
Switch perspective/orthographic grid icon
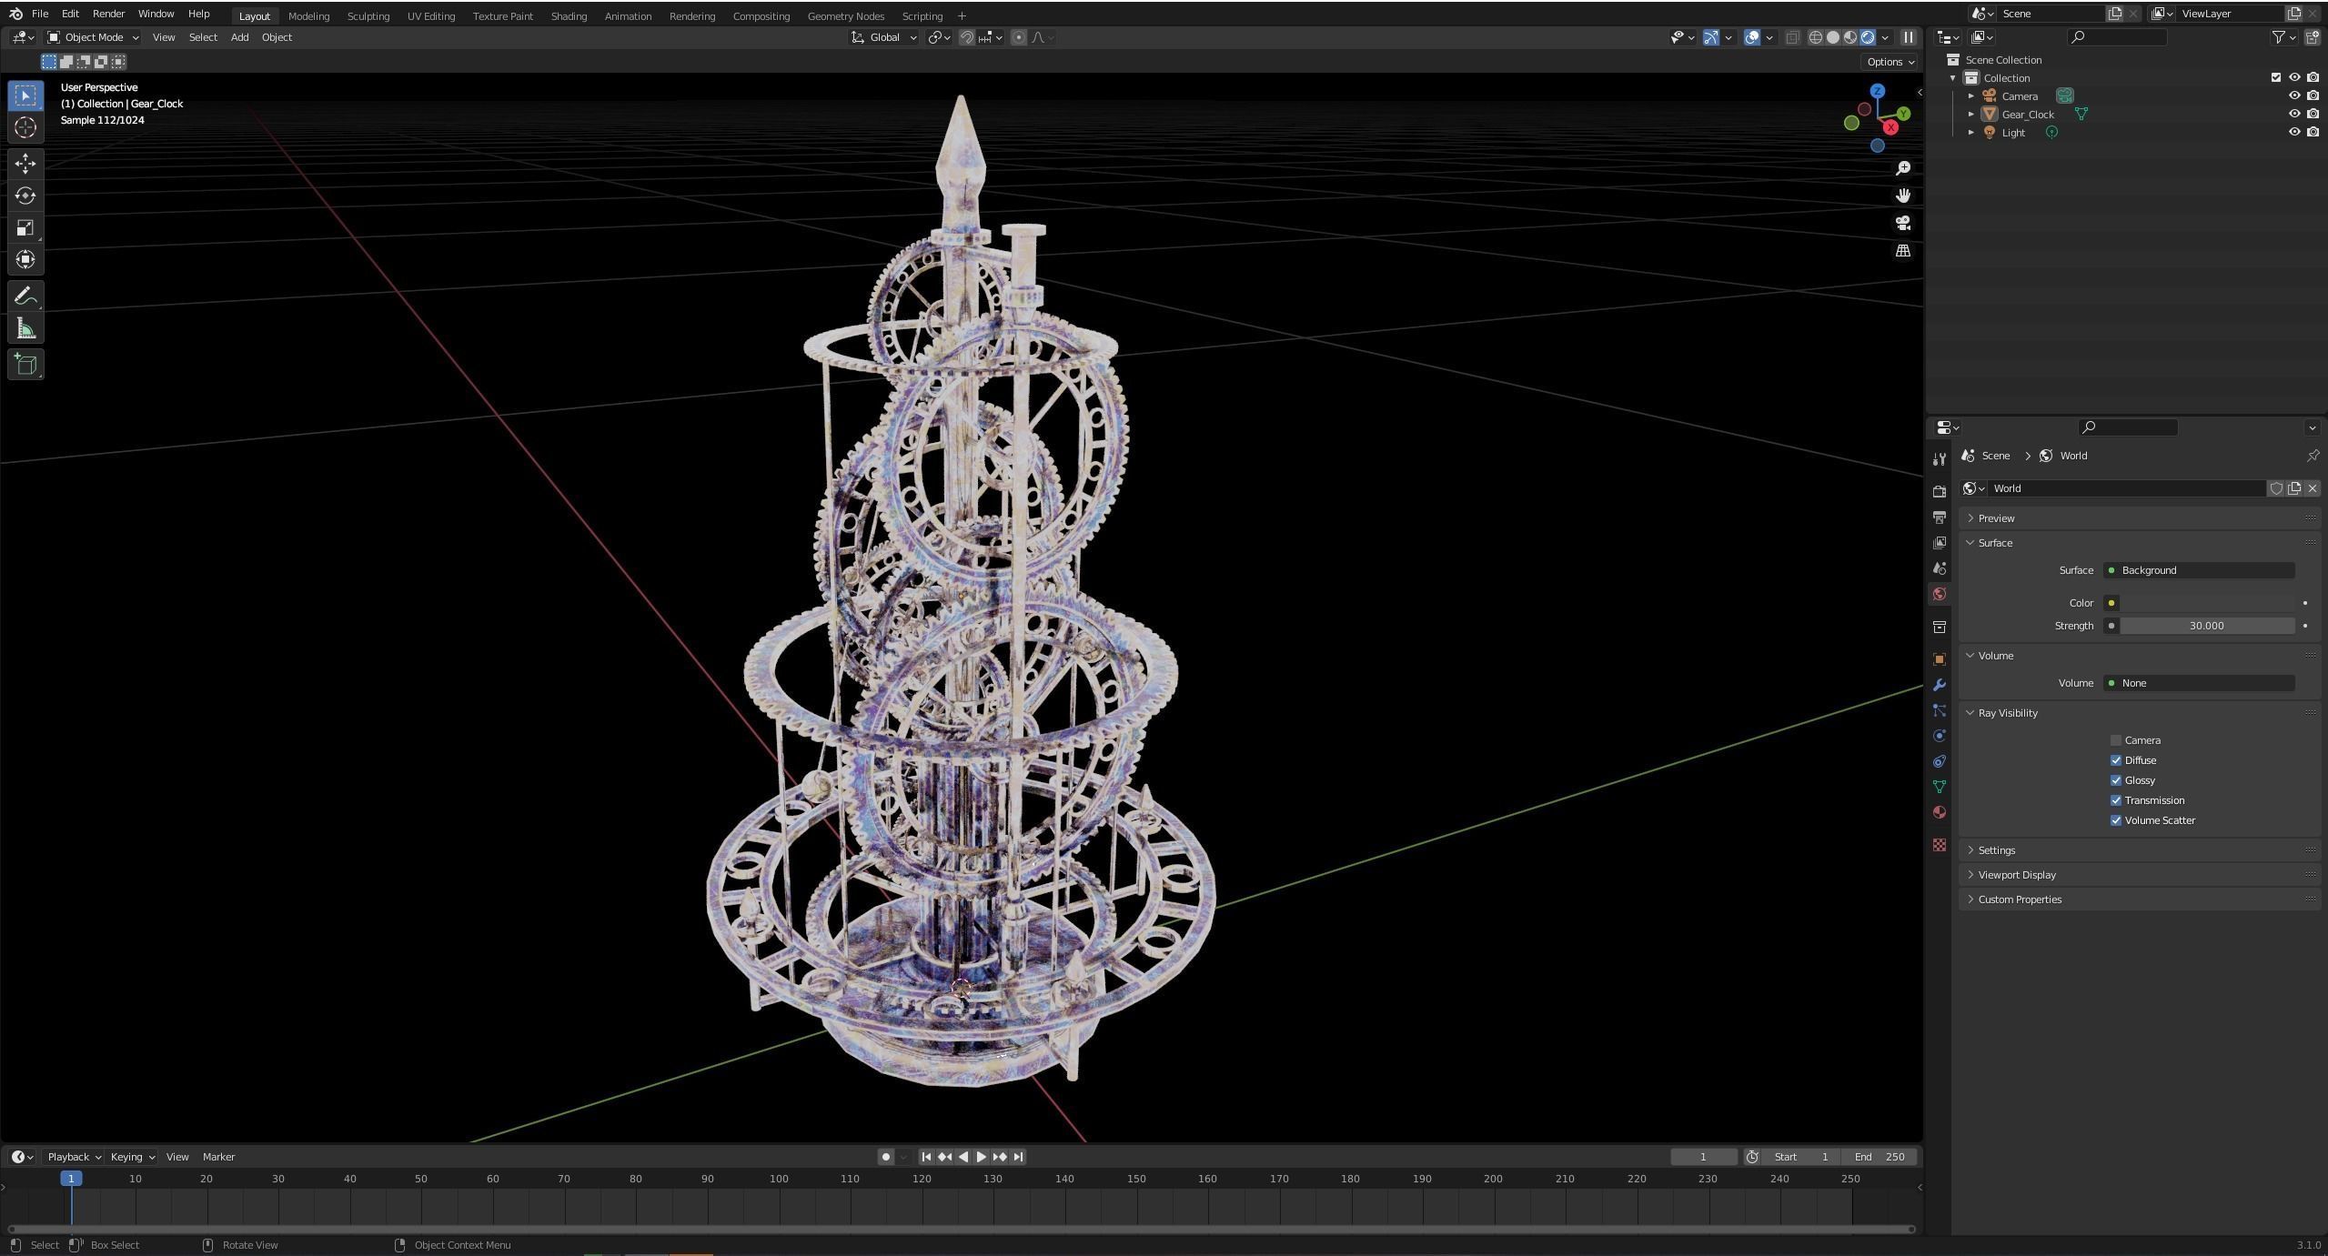click(x=1902, y=250)
